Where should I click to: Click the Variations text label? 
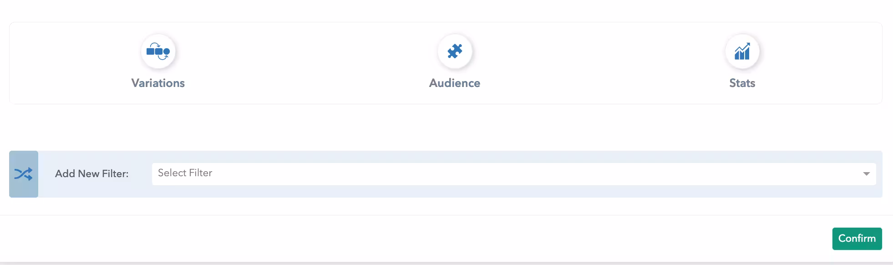click(x=158, y=83)
